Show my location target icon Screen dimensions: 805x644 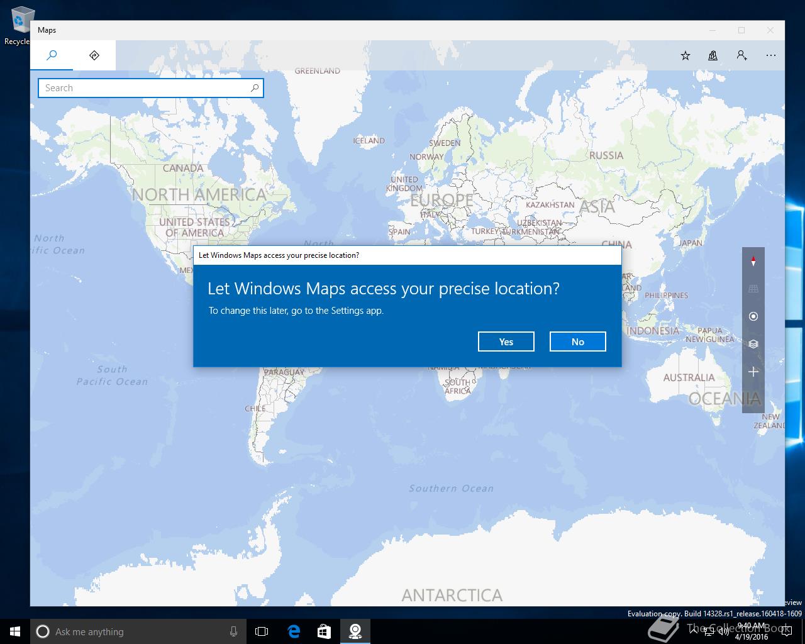[x=753, y=316]
